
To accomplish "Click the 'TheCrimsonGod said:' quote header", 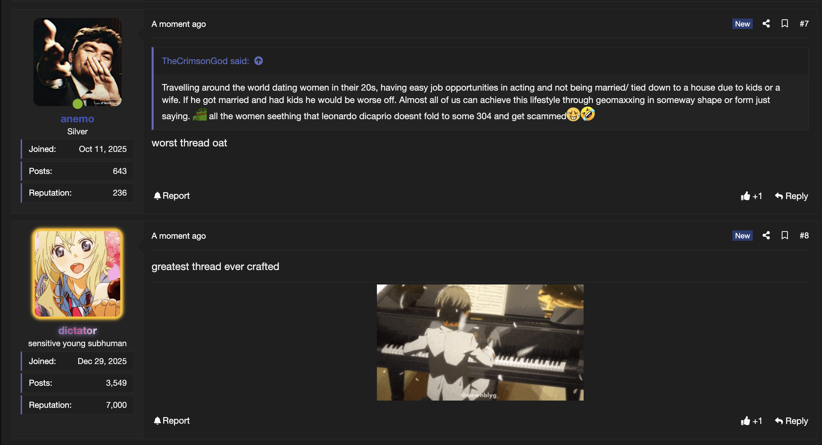I will coord(205,61).
